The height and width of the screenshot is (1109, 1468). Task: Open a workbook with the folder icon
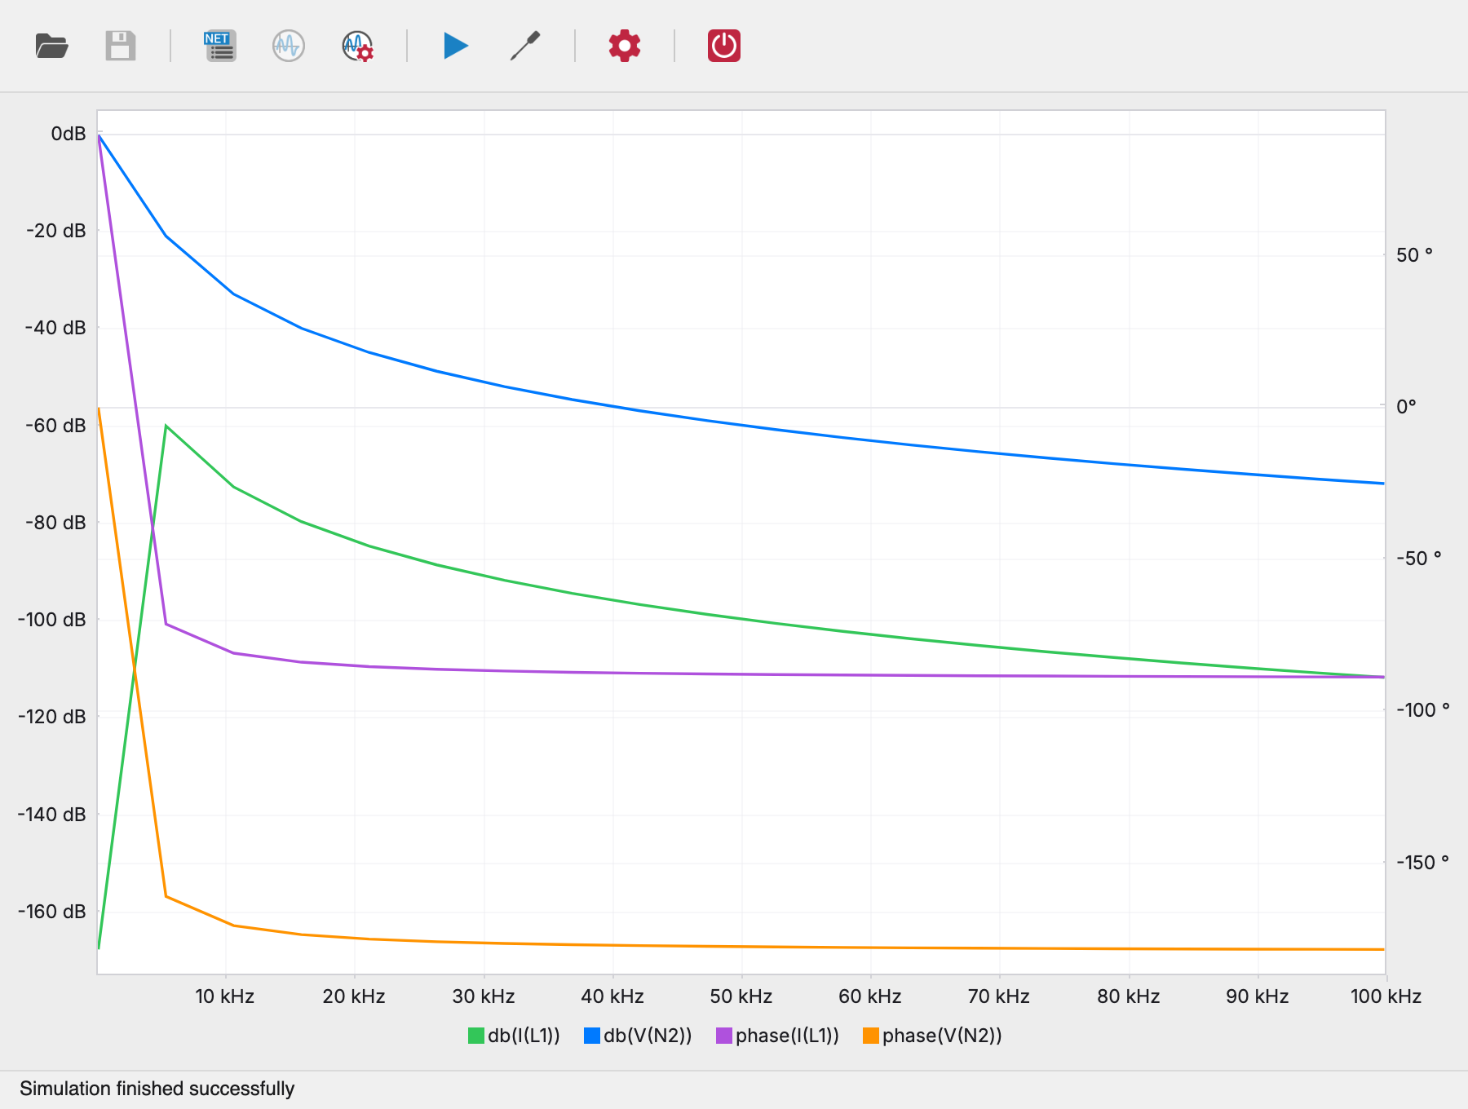51,46
